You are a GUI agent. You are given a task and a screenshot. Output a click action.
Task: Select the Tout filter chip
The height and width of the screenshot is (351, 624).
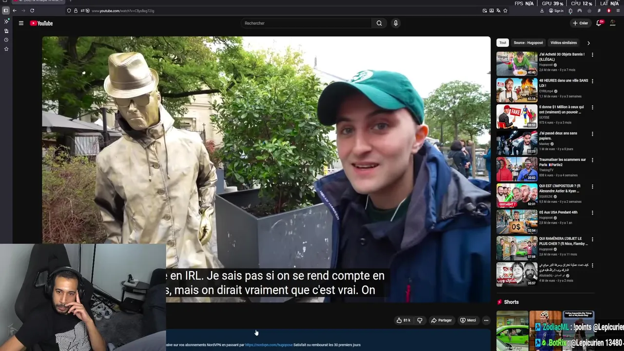click(503, 42)
